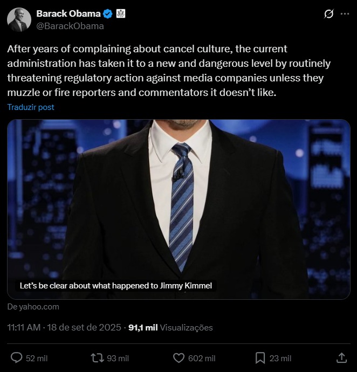The height and width of the screenshot is (372, 357).
Task: Click the De yahoo.com source link
Action: (x=33, y=307)
